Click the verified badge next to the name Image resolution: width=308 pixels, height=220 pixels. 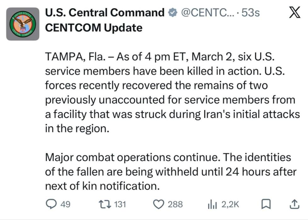click(172, 13)
